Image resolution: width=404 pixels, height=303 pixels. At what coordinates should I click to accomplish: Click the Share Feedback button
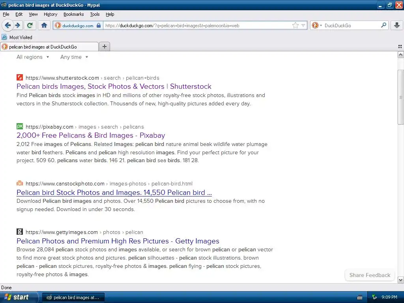370,275
